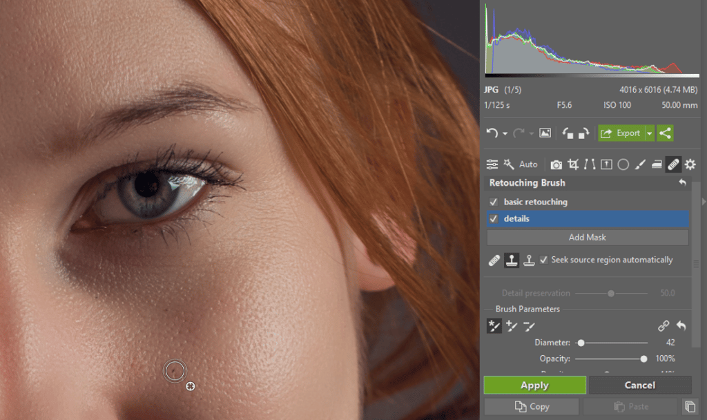The width and height of the screenshot is (707, 420).
Task: Reset the Retouching Brush panel
Action: (683, 182)
